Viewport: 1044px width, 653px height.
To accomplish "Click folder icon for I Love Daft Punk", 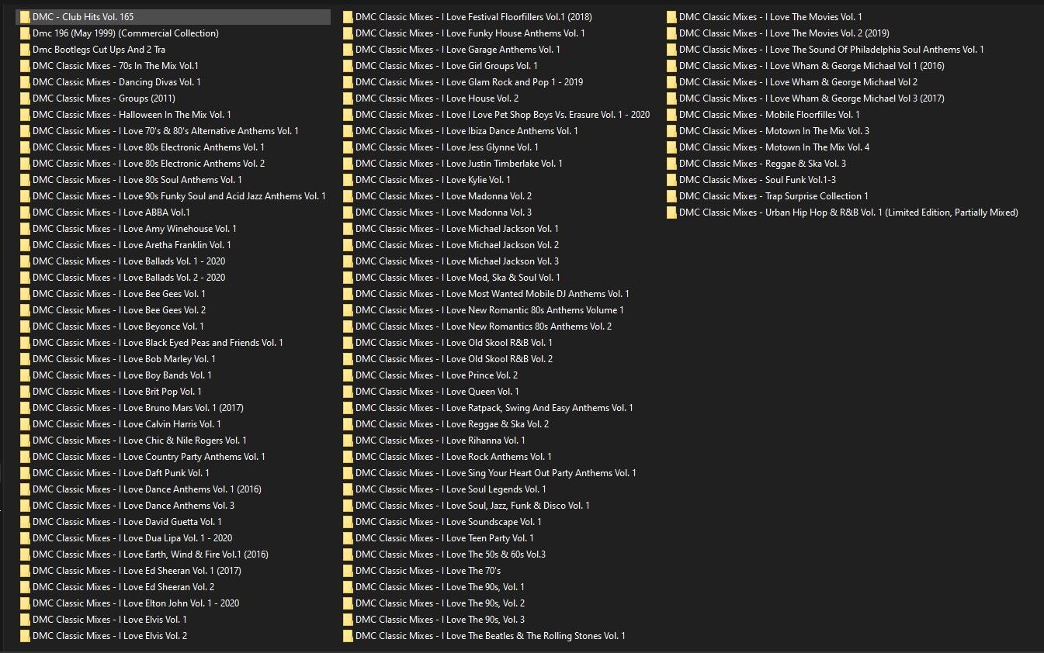I will (x=25, y=473).
